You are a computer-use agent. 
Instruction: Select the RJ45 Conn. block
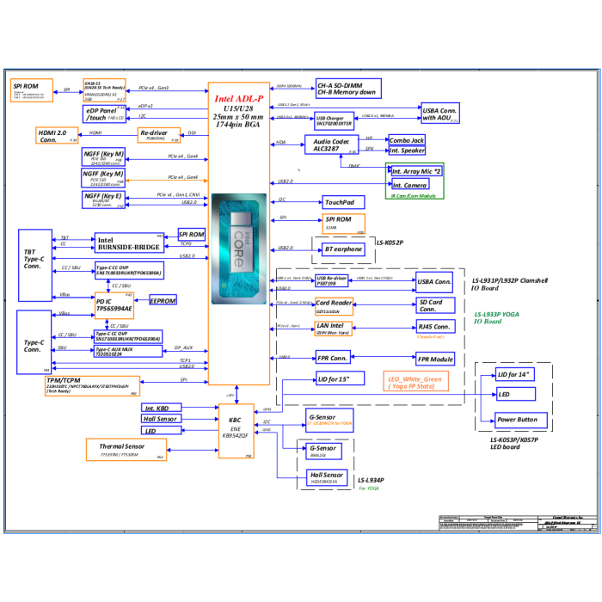pyautogui.click(x=435, y=327)
